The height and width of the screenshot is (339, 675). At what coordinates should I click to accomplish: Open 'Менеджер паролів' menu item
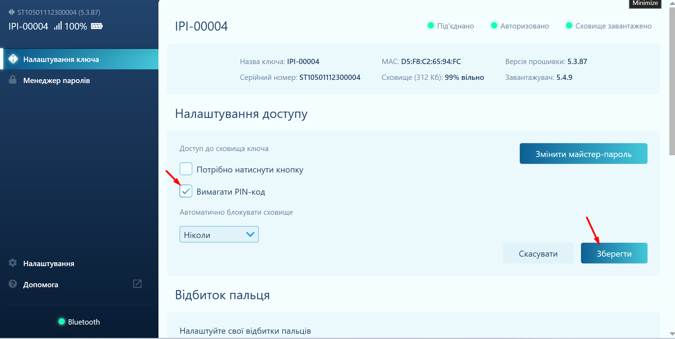56,81
